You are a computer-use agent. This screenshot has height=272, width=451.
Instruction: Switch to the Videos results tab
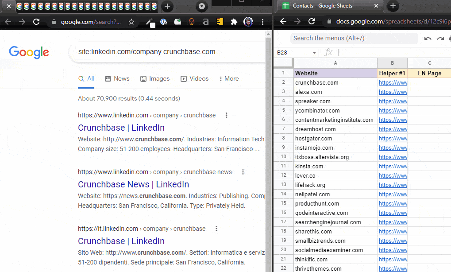(x=194, y=78)
